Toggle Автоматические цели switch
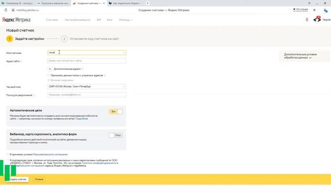Screen dimensions: 331x186 click(x=116, y=112)
